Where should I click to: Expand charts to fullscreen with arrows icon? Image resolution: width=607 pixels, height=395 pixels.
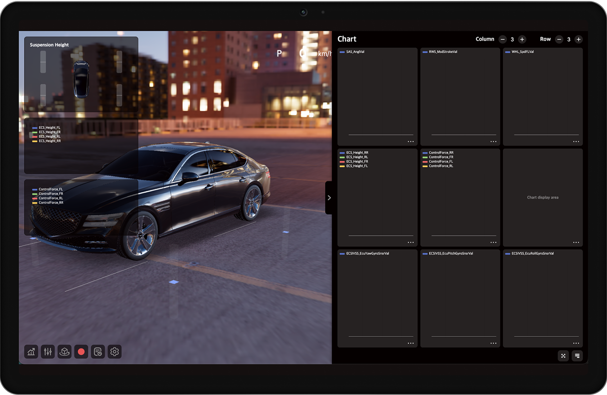563,356
